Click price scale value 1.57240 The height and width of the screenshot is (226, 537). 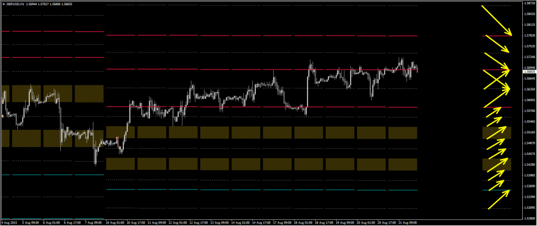tap(530, 57)
